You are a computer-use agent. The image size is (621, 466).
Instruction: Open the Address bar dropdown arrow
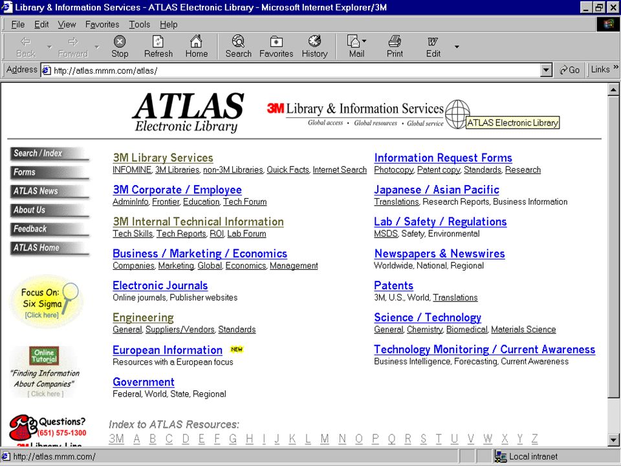[x=546, y=71]
